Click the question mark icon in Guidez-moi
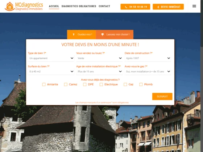Screen dimensions: 203x152 (x=74, y=34)
